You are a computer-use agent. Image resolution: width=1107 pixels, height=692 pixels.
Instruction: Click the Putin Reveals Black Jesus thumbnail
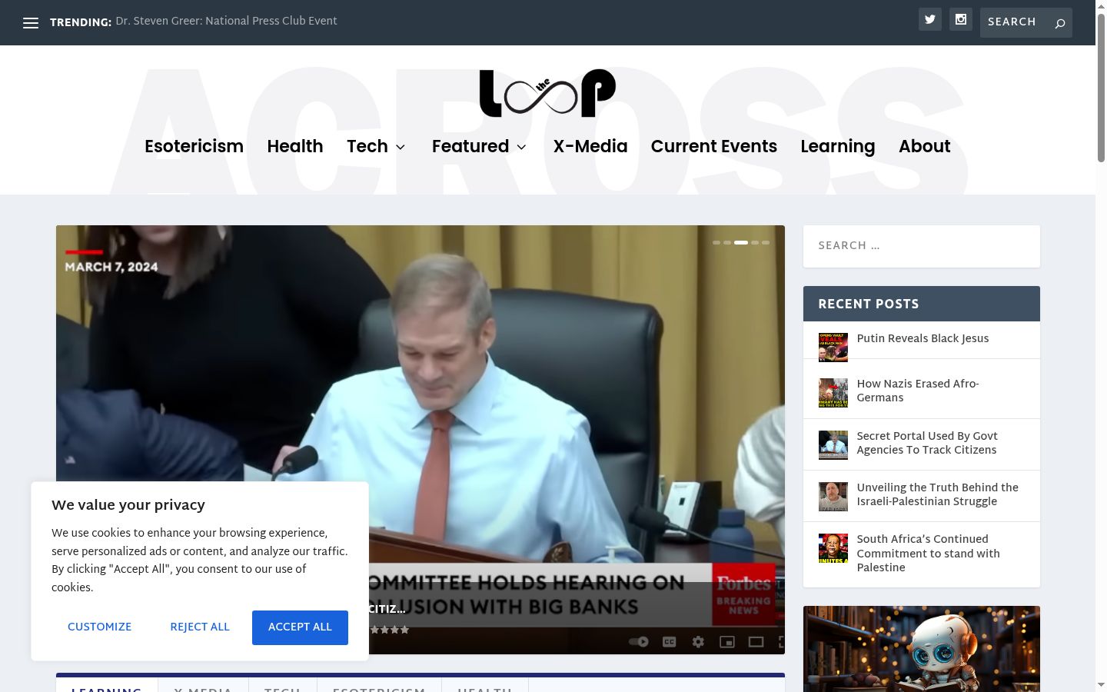pos(833,347)
